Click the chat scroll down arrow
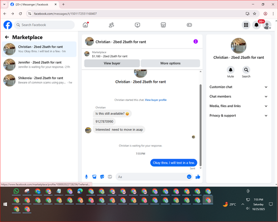 coord(200,168)
